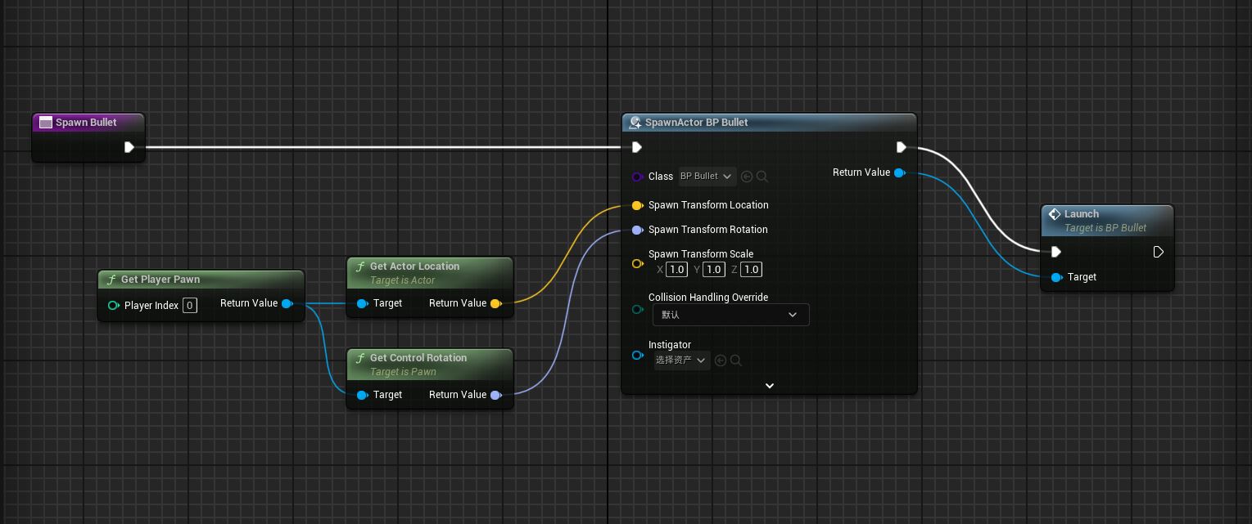Screen dimensions: 1252x524
Task: Click Get Player Pawn function icon
Action: point(111,280)
